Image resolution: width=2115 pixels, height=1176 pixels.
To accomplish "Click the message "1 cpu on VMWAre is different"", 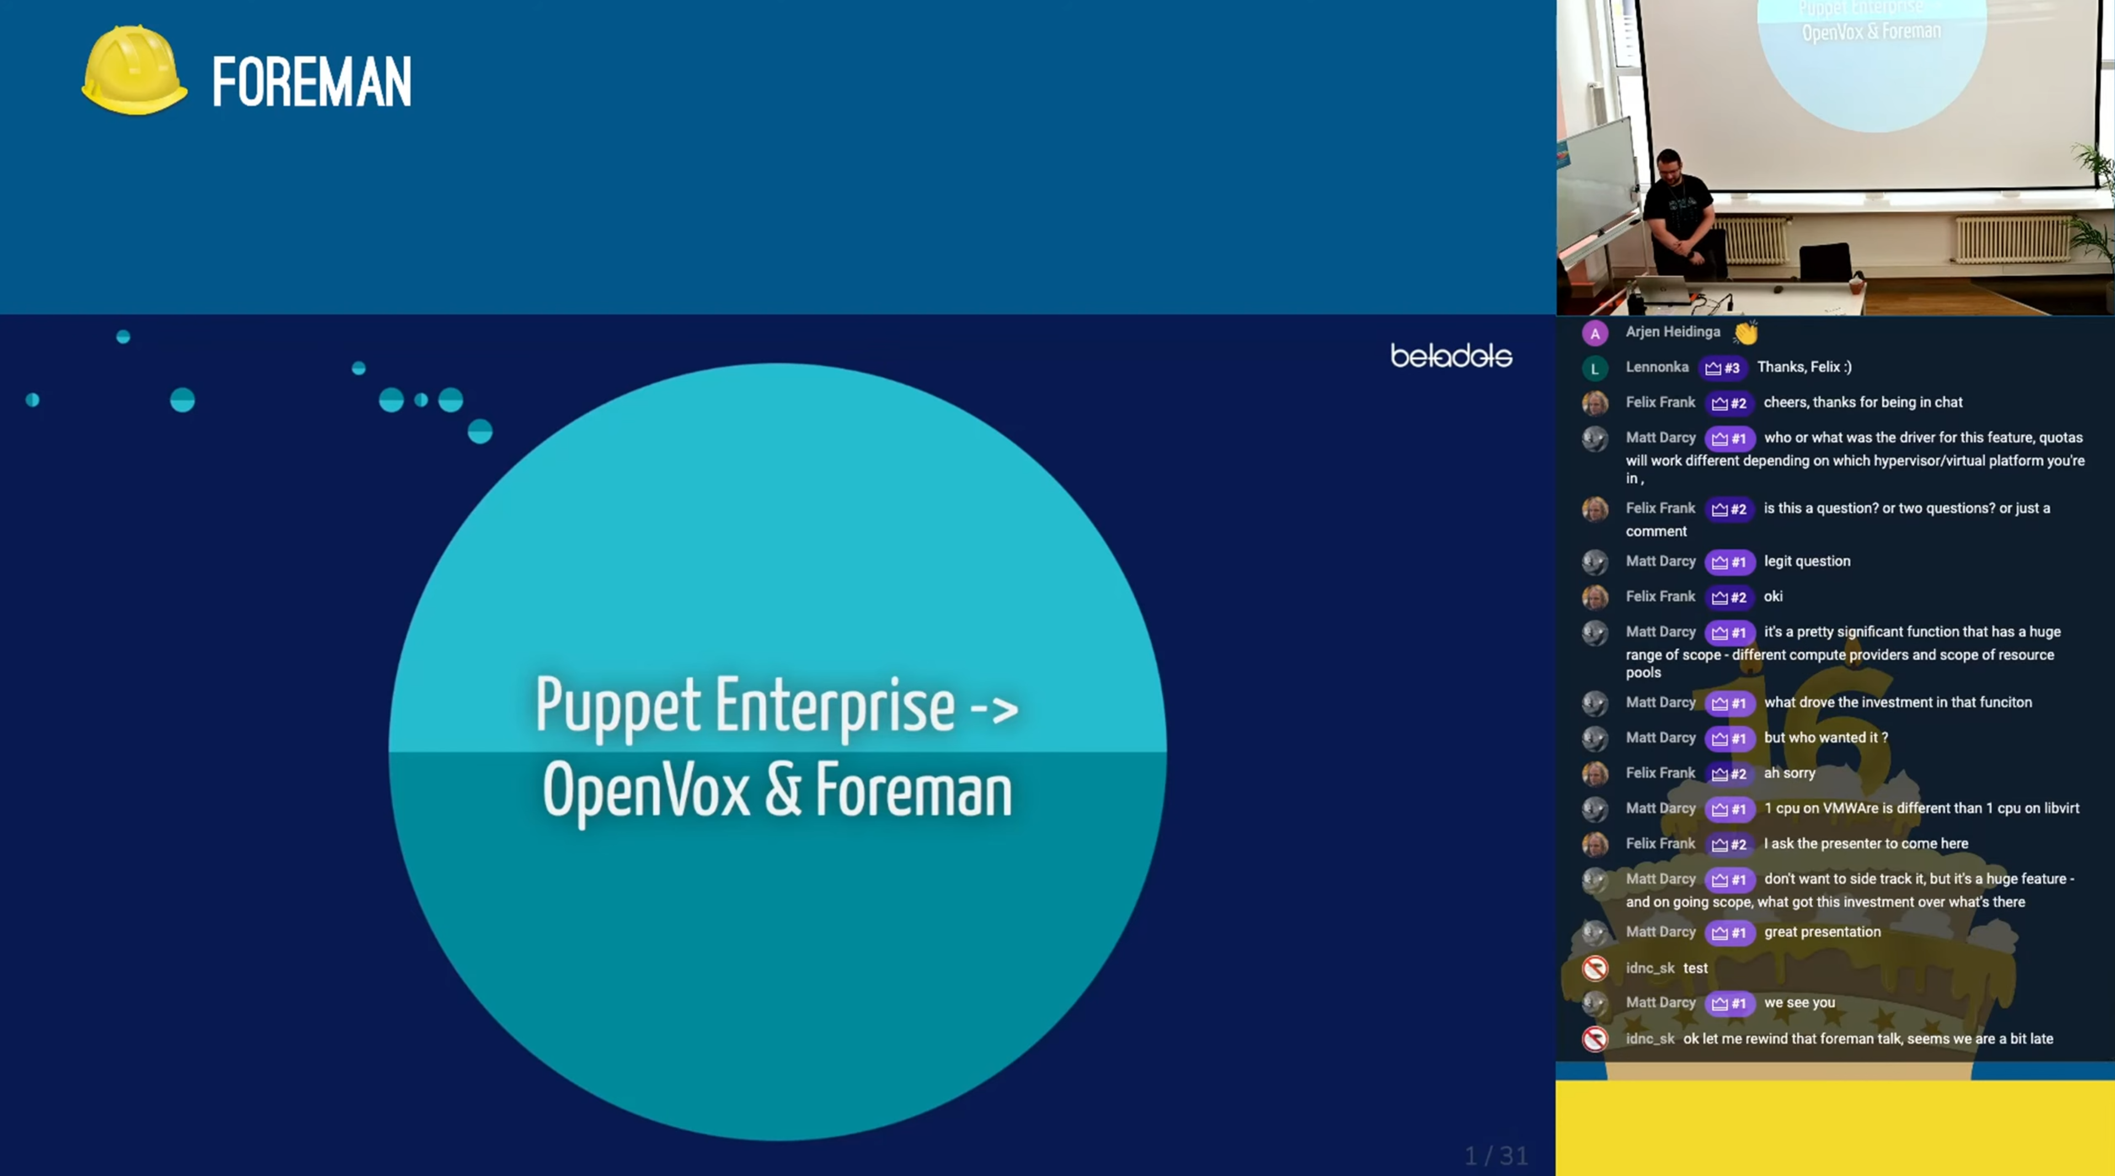I will (x=1921, y=808).
